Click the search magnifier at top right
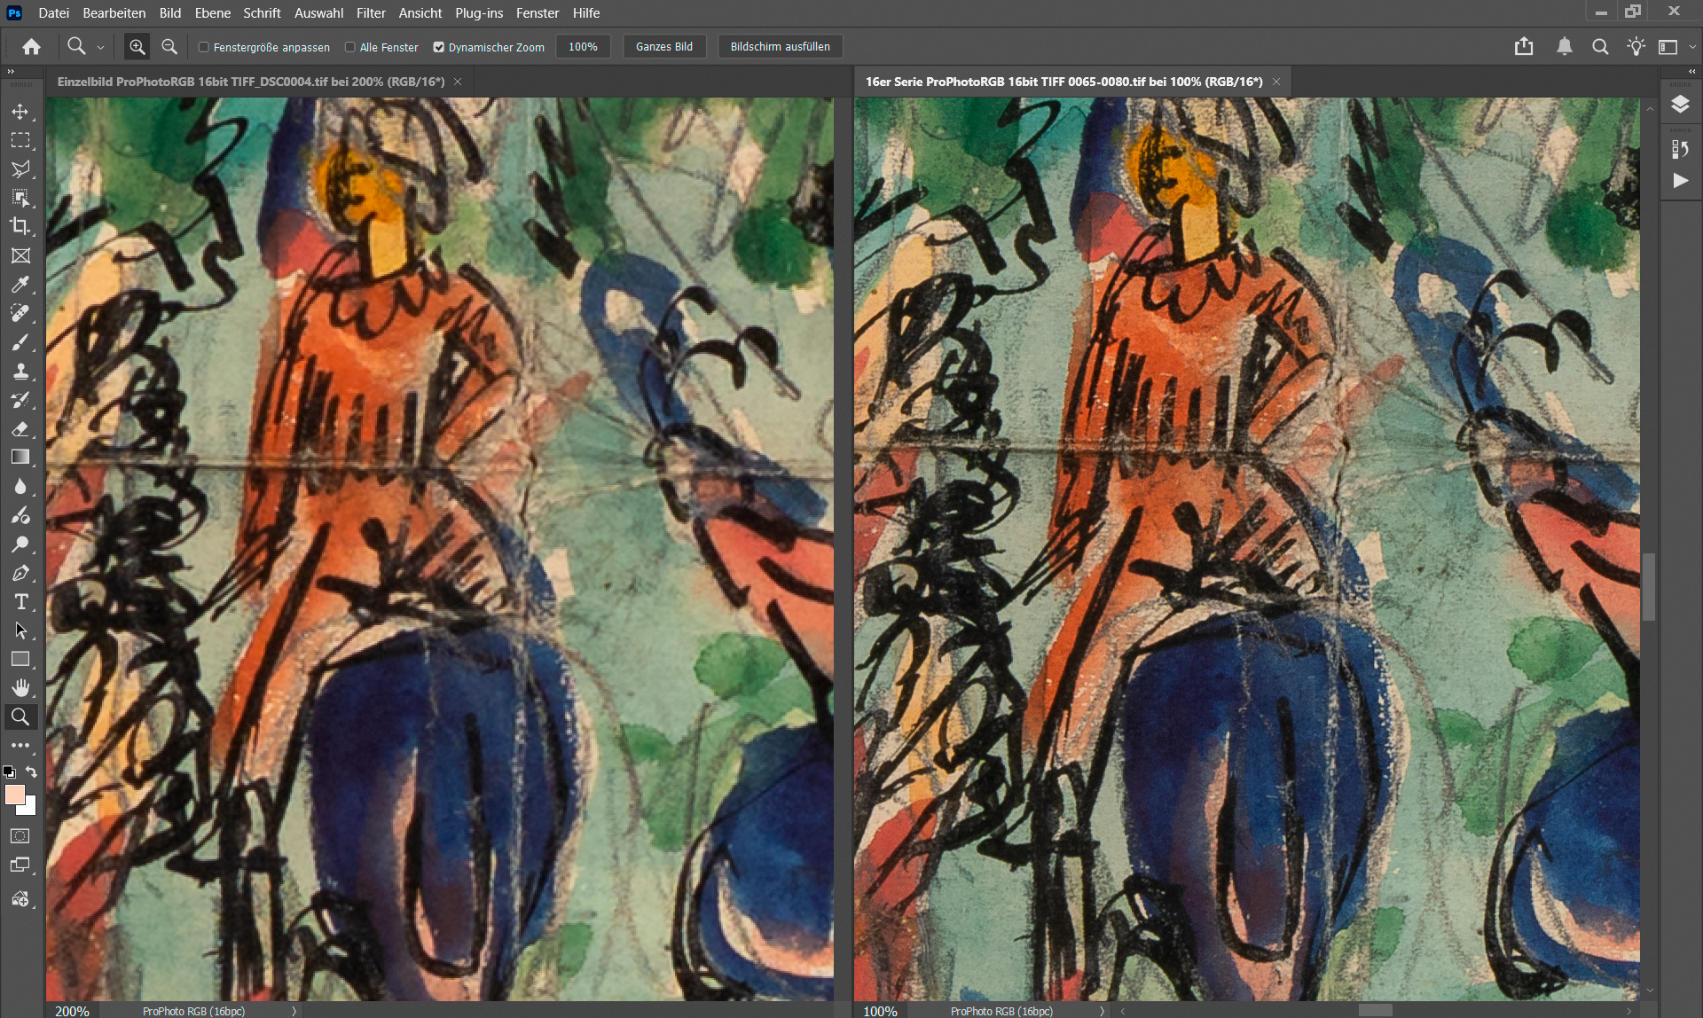Screen dimensions: 1703x1018 tap(1600, 47)
